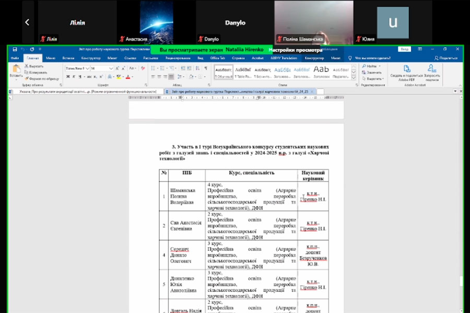Activate Format Painter (Формат по образцу)
This screenshot has height=313, width=470.
[41, 78]
